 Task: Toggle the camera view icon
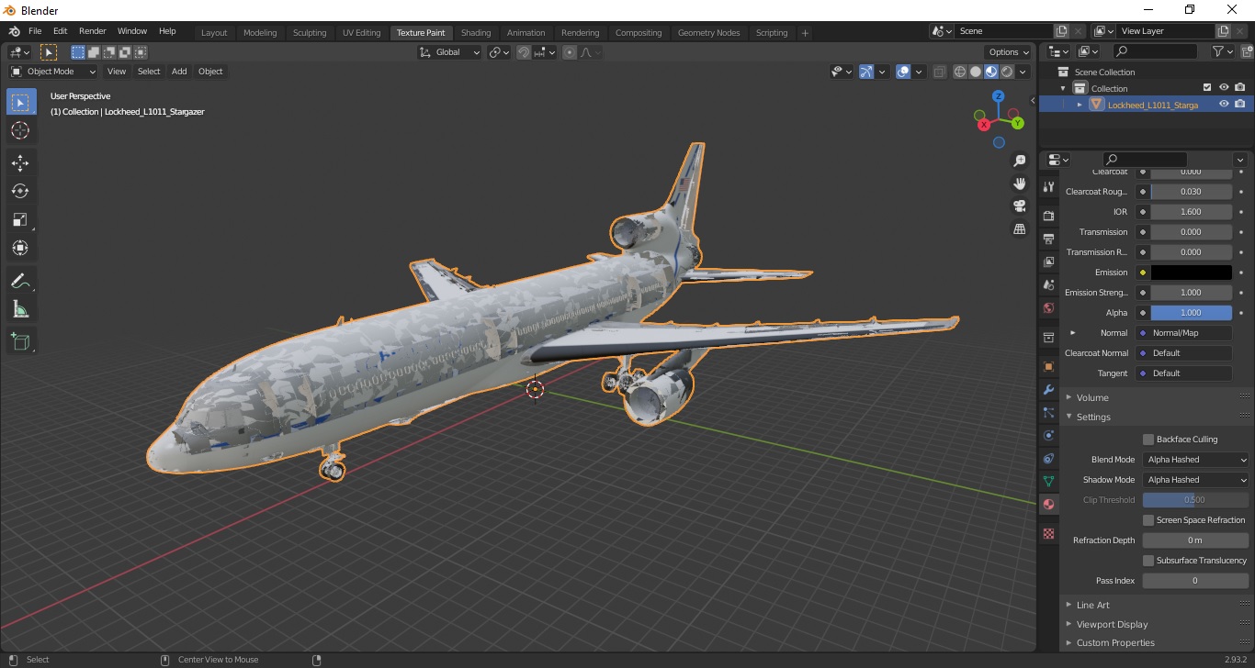pyautogui.click(x=1019, y=206)
